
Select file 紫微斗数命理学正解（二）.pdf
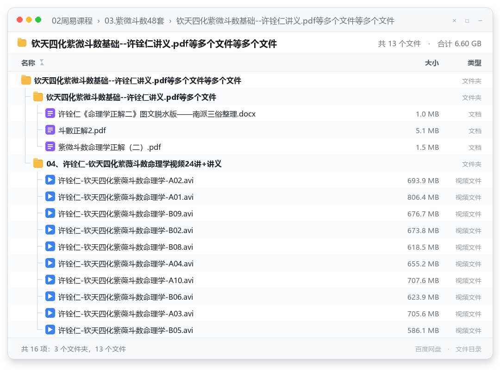(250, 147)
